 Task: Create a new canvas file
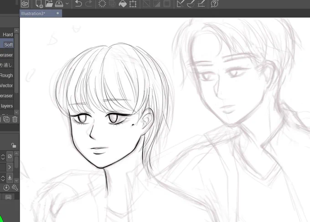click(x=39, y=4)
